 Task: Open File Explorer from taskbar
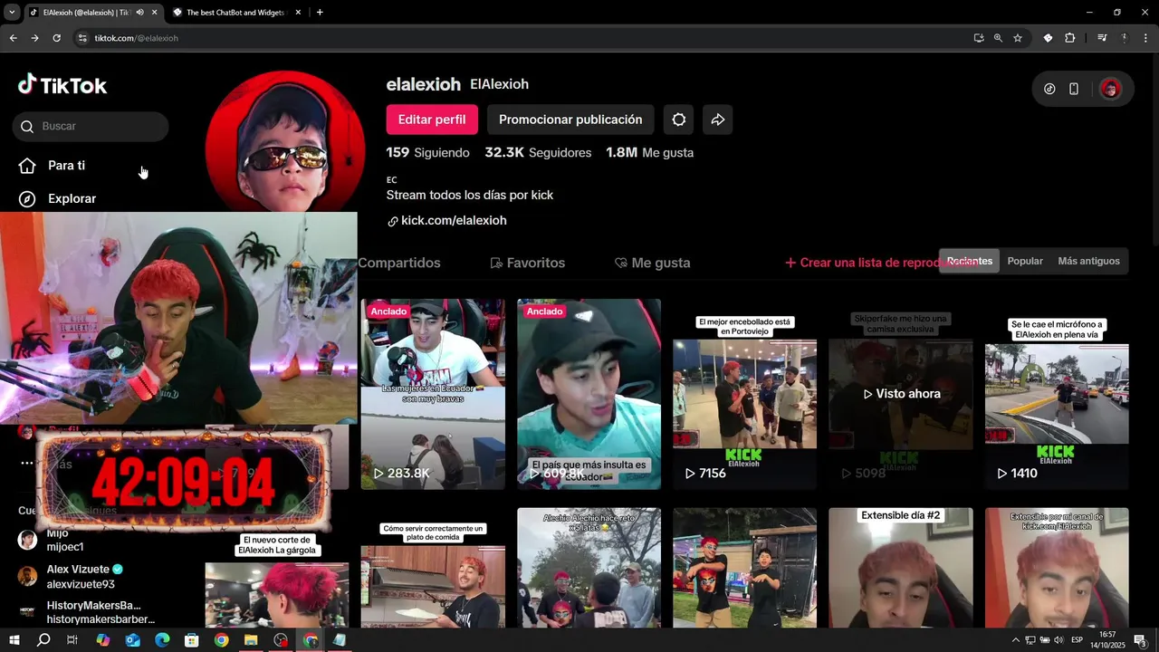coord(251,640)
